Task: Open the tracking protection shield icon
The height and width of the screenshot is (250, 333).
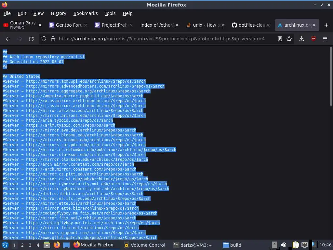Action: point(44,39)
